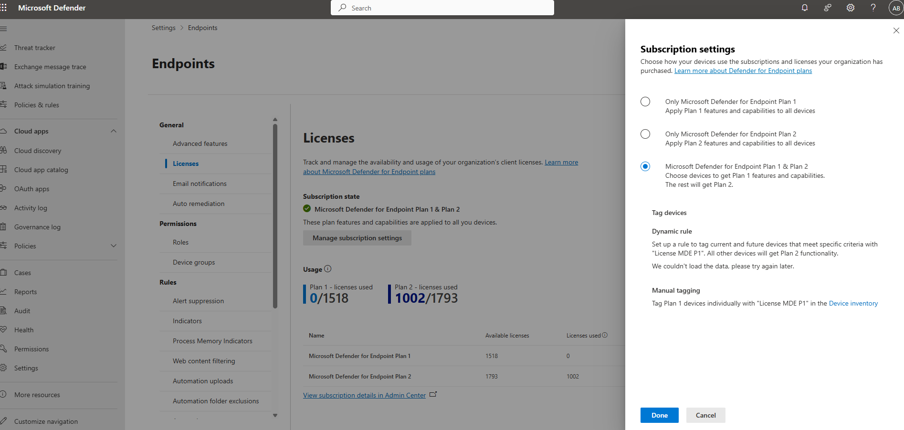Viewport: 904px width, 430px height.
Task: Select the Plan 1 & Plan 2 option
Action: 645,166
